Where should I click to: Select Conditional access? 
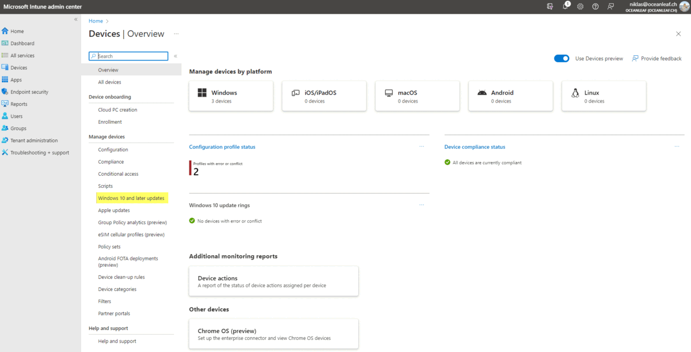point(118,173)
